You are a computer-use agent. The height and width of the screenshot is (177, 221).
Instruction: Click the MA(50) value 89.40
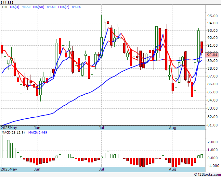pyautogui.click(x=51, y=7)
